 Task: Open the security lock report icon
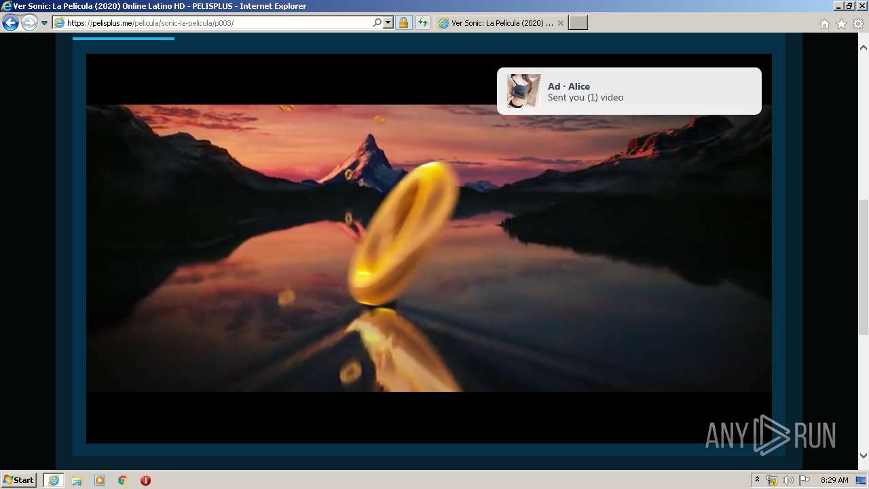[403, 23]
